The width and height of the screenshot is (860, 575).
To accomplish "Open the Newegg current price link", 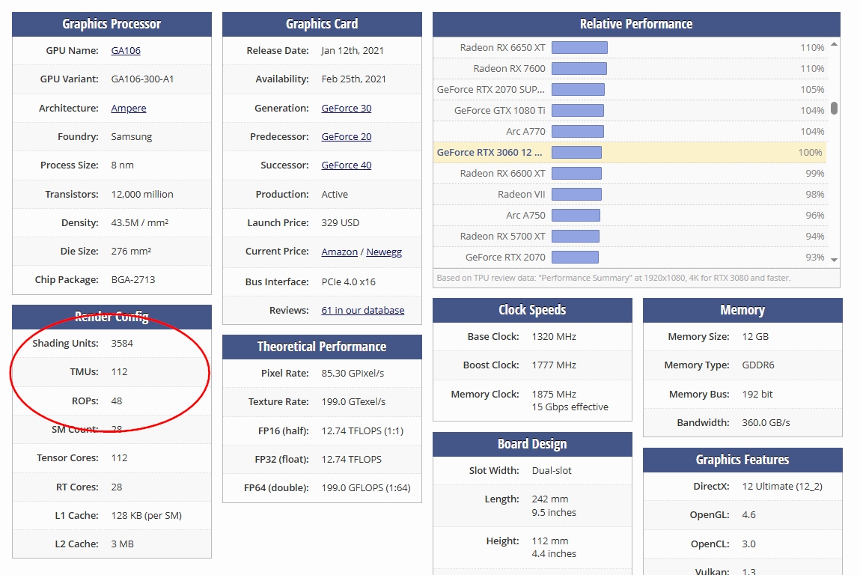I will 384,252.
